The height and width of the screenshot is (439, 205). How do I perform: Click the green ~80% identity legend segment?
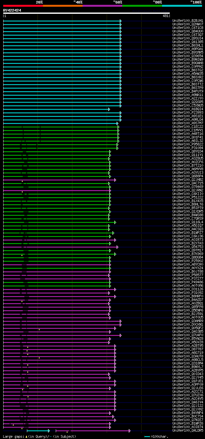[142, 6]
